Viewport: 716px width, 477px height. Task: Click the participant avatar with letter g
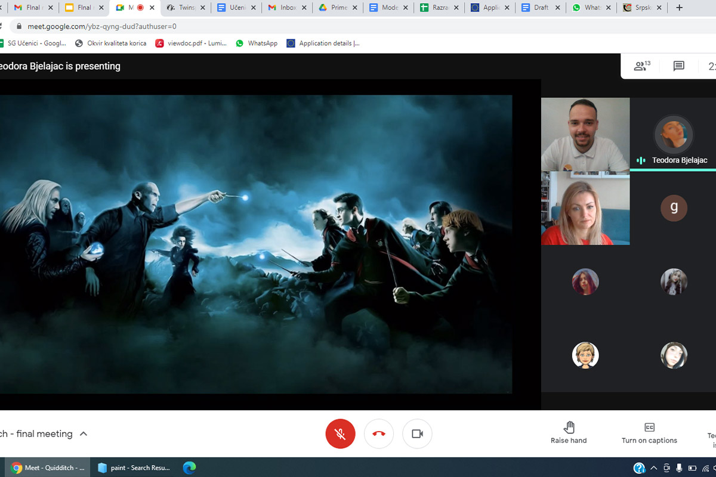pos(674,207)
